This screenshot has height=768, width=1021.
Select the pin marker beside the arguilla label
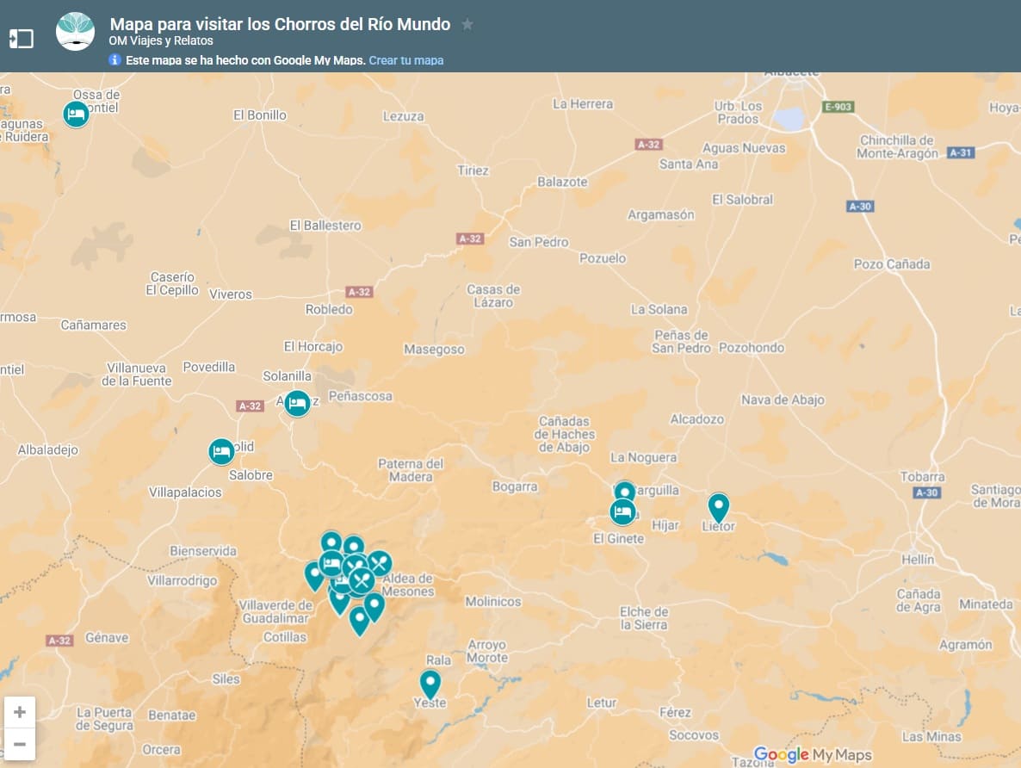pyautogui.click(x=625, y=491)
